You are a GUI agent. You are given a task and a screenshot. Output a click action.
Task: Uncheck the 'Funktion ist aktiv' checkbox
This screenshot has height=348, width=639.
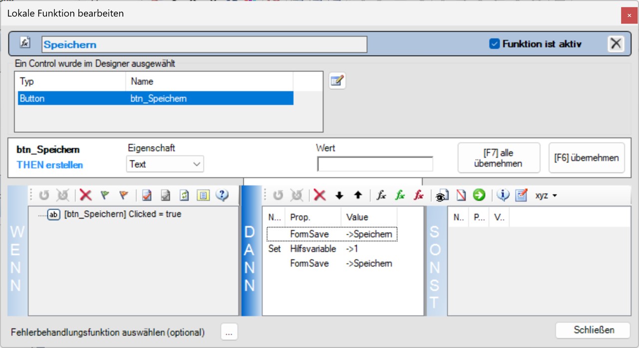click(494, 44)
